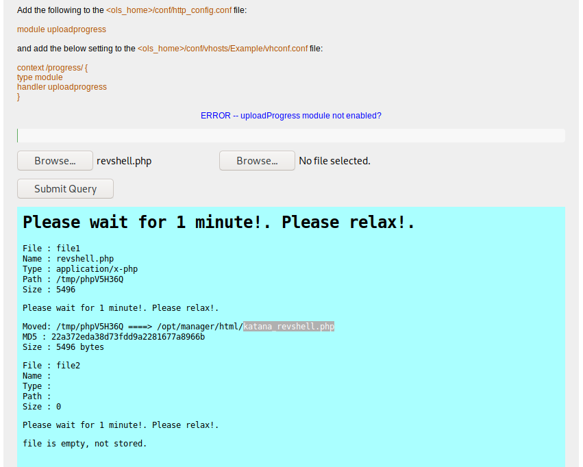This screenshot has height=467, width=583.
Task: Click the 'No file selected.' label
Action: pos(334,161)
